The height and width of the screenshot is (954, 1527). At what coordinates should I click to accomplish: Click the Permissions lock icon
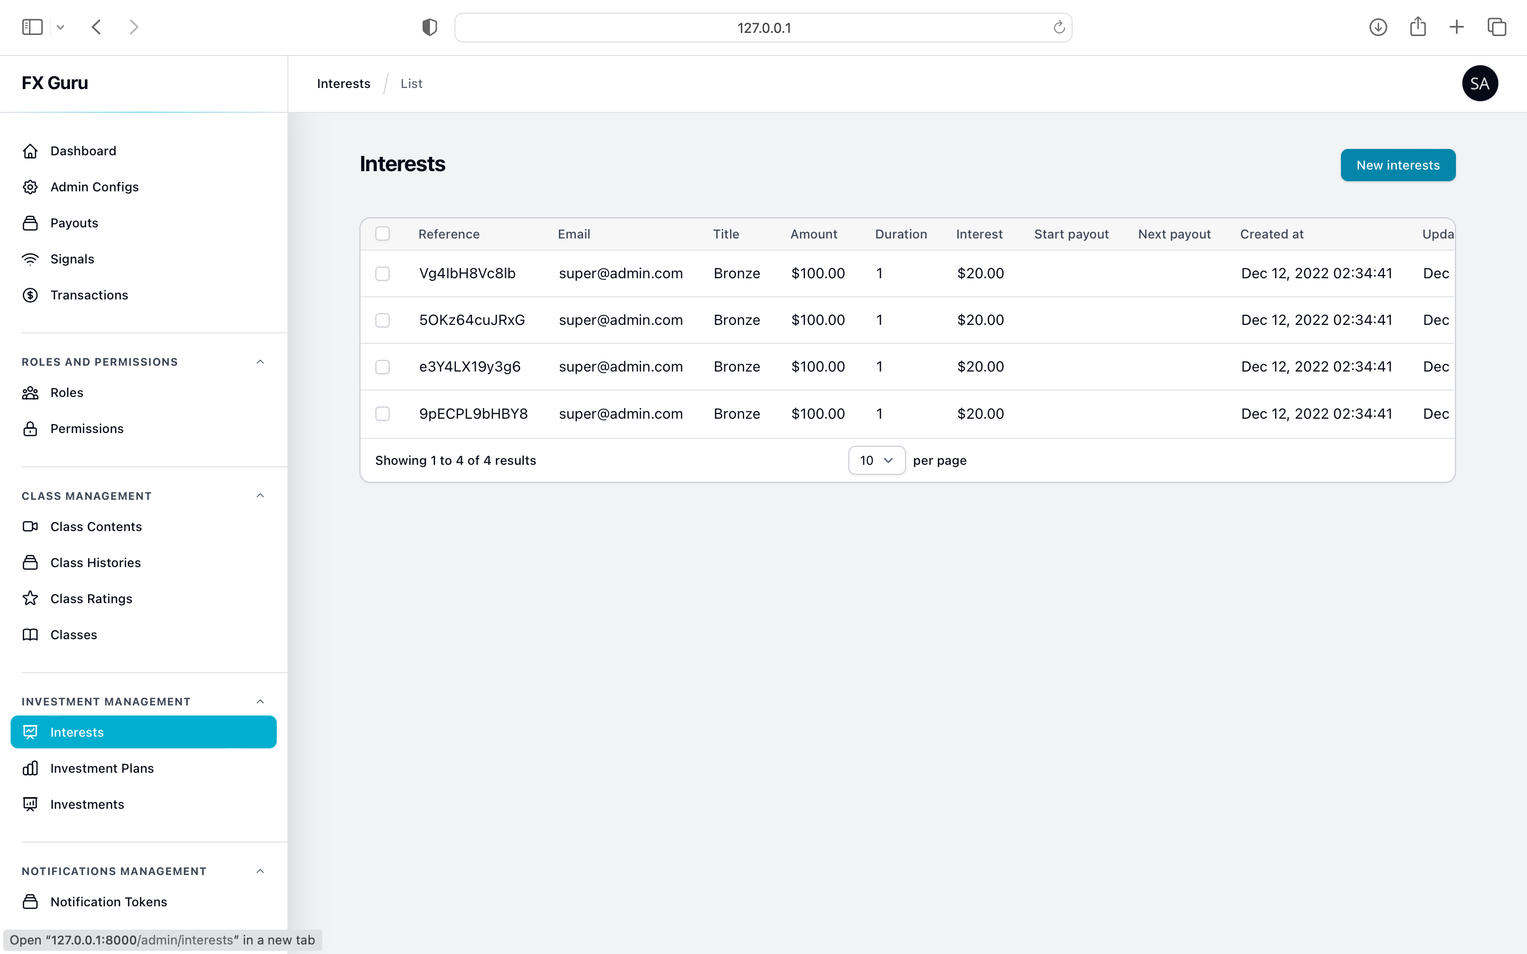click(30, 429)
